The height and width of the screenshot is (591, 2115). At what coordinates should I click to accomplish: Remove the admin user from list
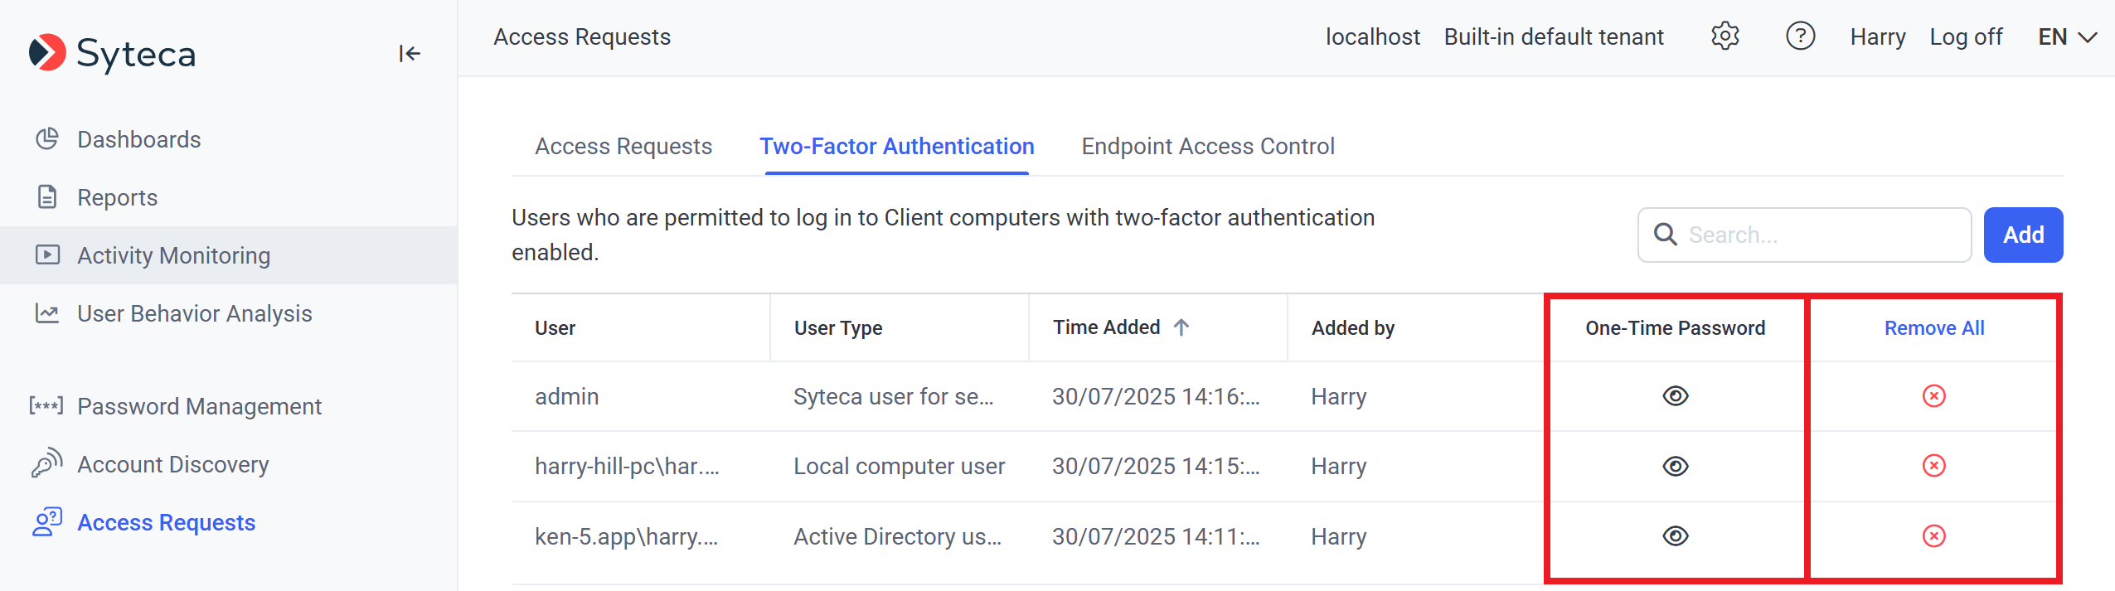1933,396
